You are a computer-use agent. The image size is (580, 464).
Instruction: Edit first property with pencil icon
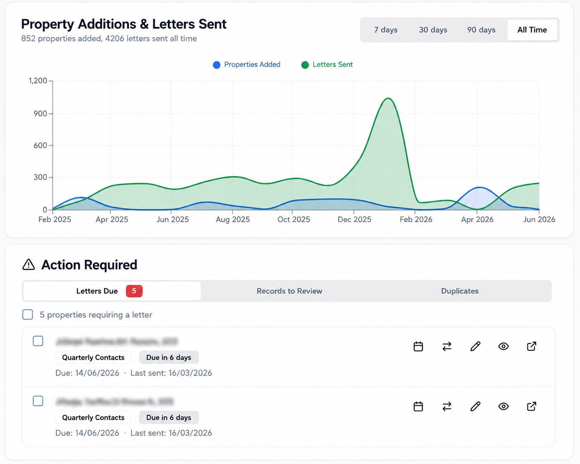coord(475,347)
